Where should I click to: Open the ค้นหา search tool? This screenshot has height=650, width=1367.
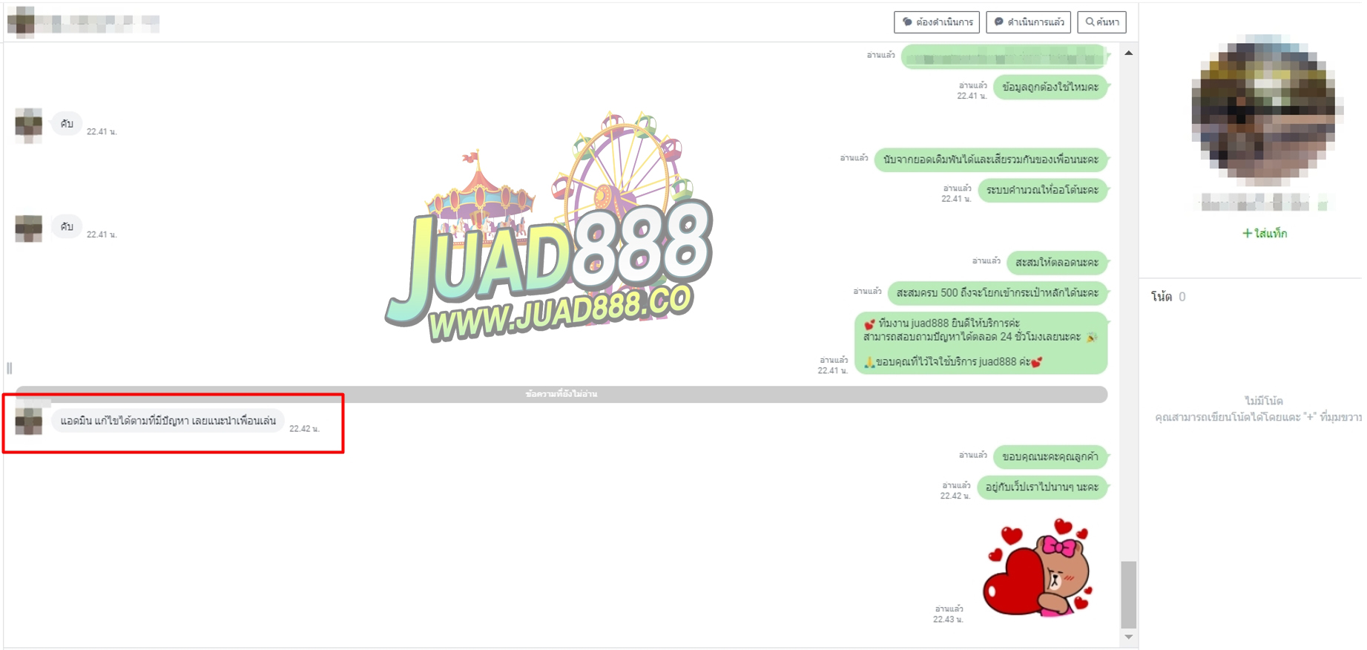[x=1101, y=22]
